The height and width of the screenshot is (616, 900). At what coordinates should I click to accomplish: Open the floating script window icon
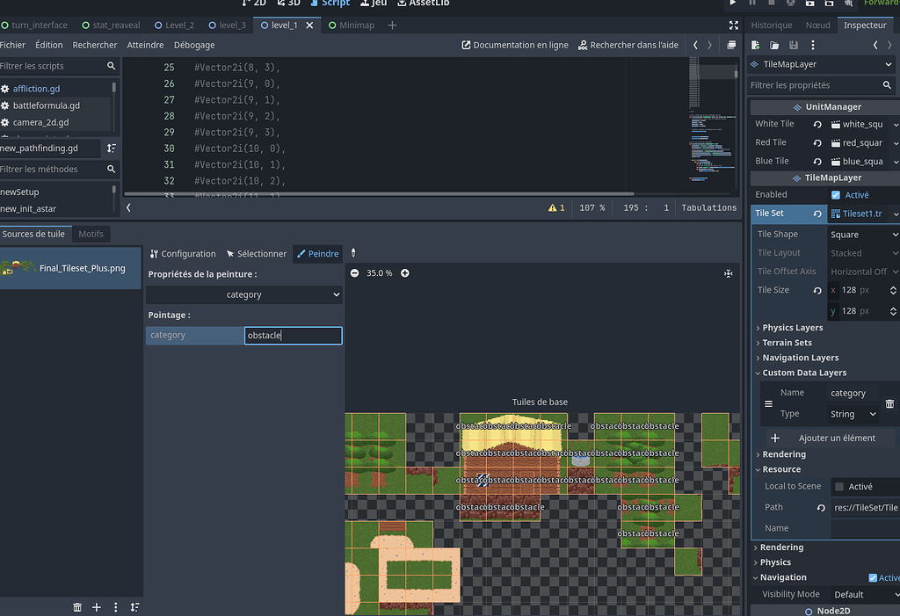[731, 45]
